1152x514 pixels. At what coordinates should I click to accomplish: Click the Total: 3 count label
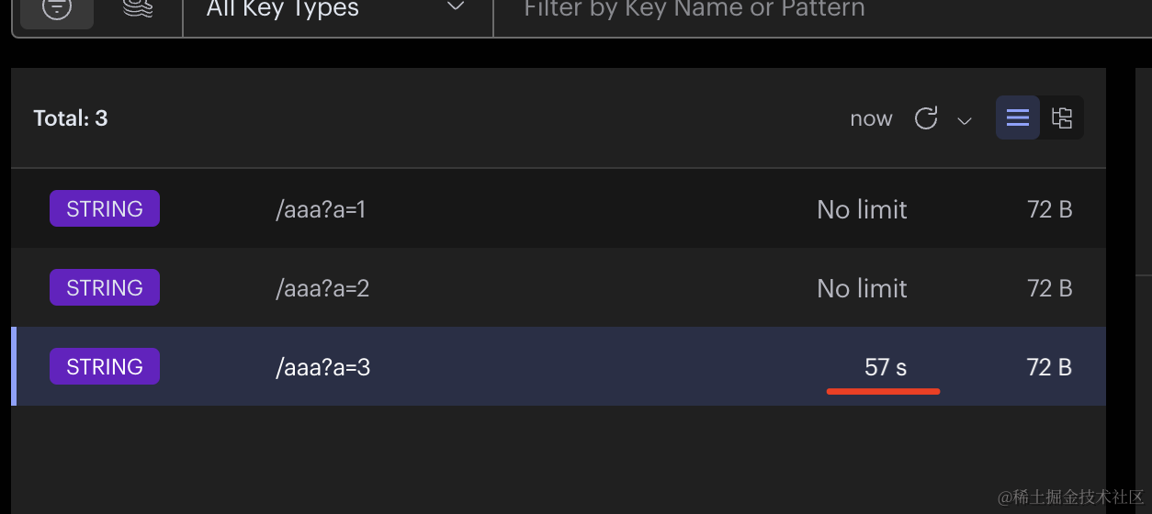pos(71,118)
